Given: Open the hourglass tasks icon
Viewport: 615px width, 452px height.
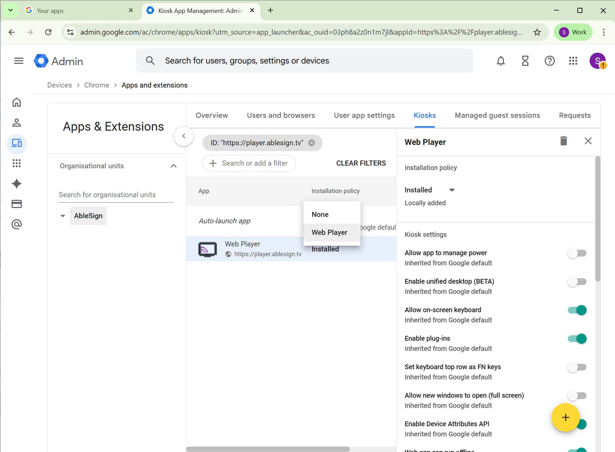Looking at the screenshot, I should point(525,61).
